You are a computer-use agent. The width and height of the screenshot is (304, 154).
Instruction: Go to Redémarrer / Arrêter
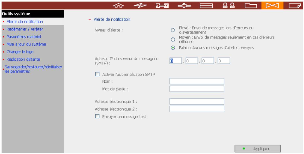tap(25, 29)
